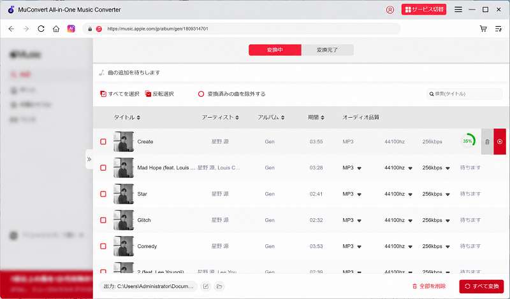Open the AI assistant icon
Image resolution: width=510 pixels, height=299 pixels.
pos(71,29)
